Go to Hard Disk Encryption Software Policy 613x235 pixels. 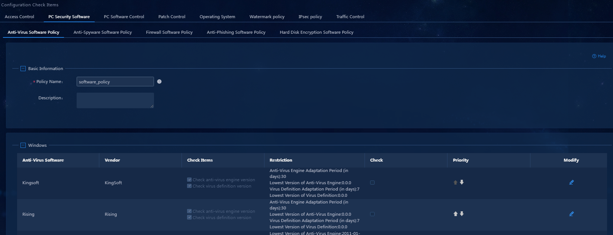point(317,32)
